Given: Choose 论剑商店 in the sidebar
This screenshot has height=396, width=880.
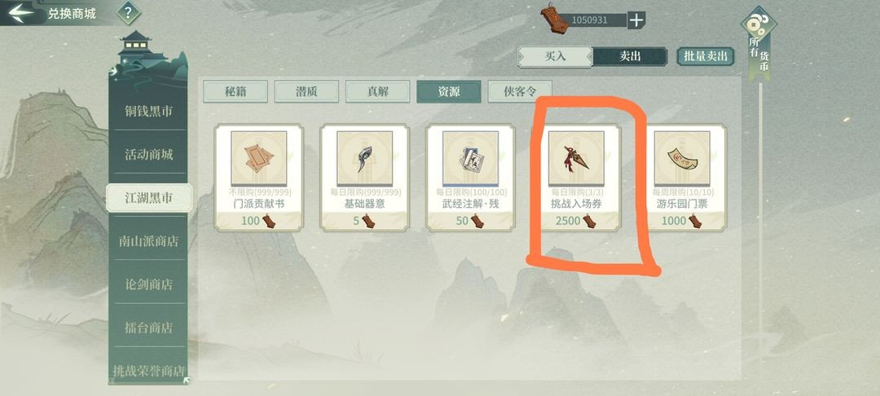Looking at the screenshot, I should [x=148, y=284].
